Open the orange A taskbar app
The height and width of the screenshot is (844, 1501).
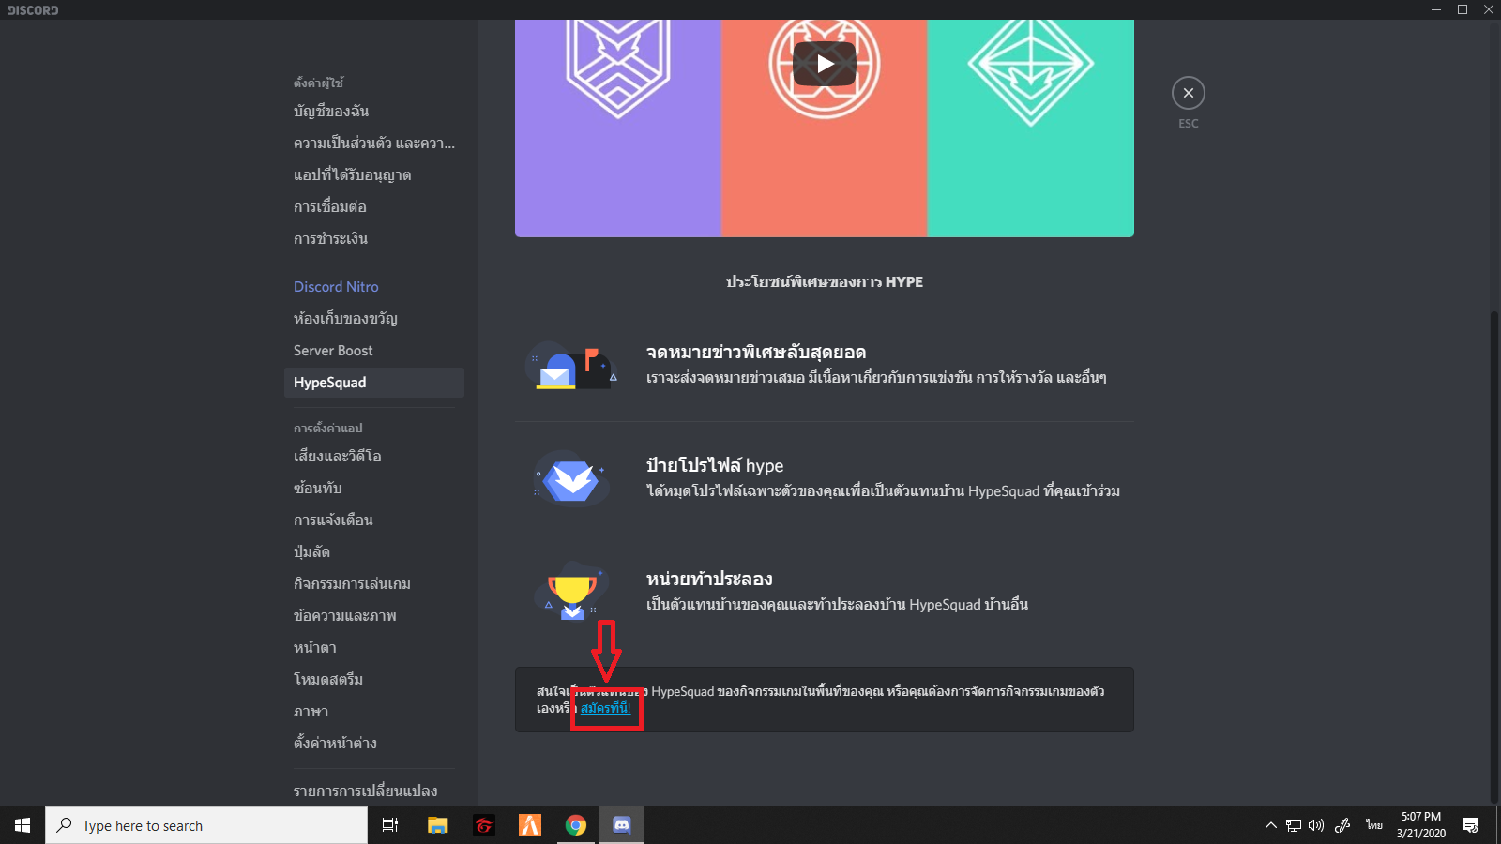[530, 825]
